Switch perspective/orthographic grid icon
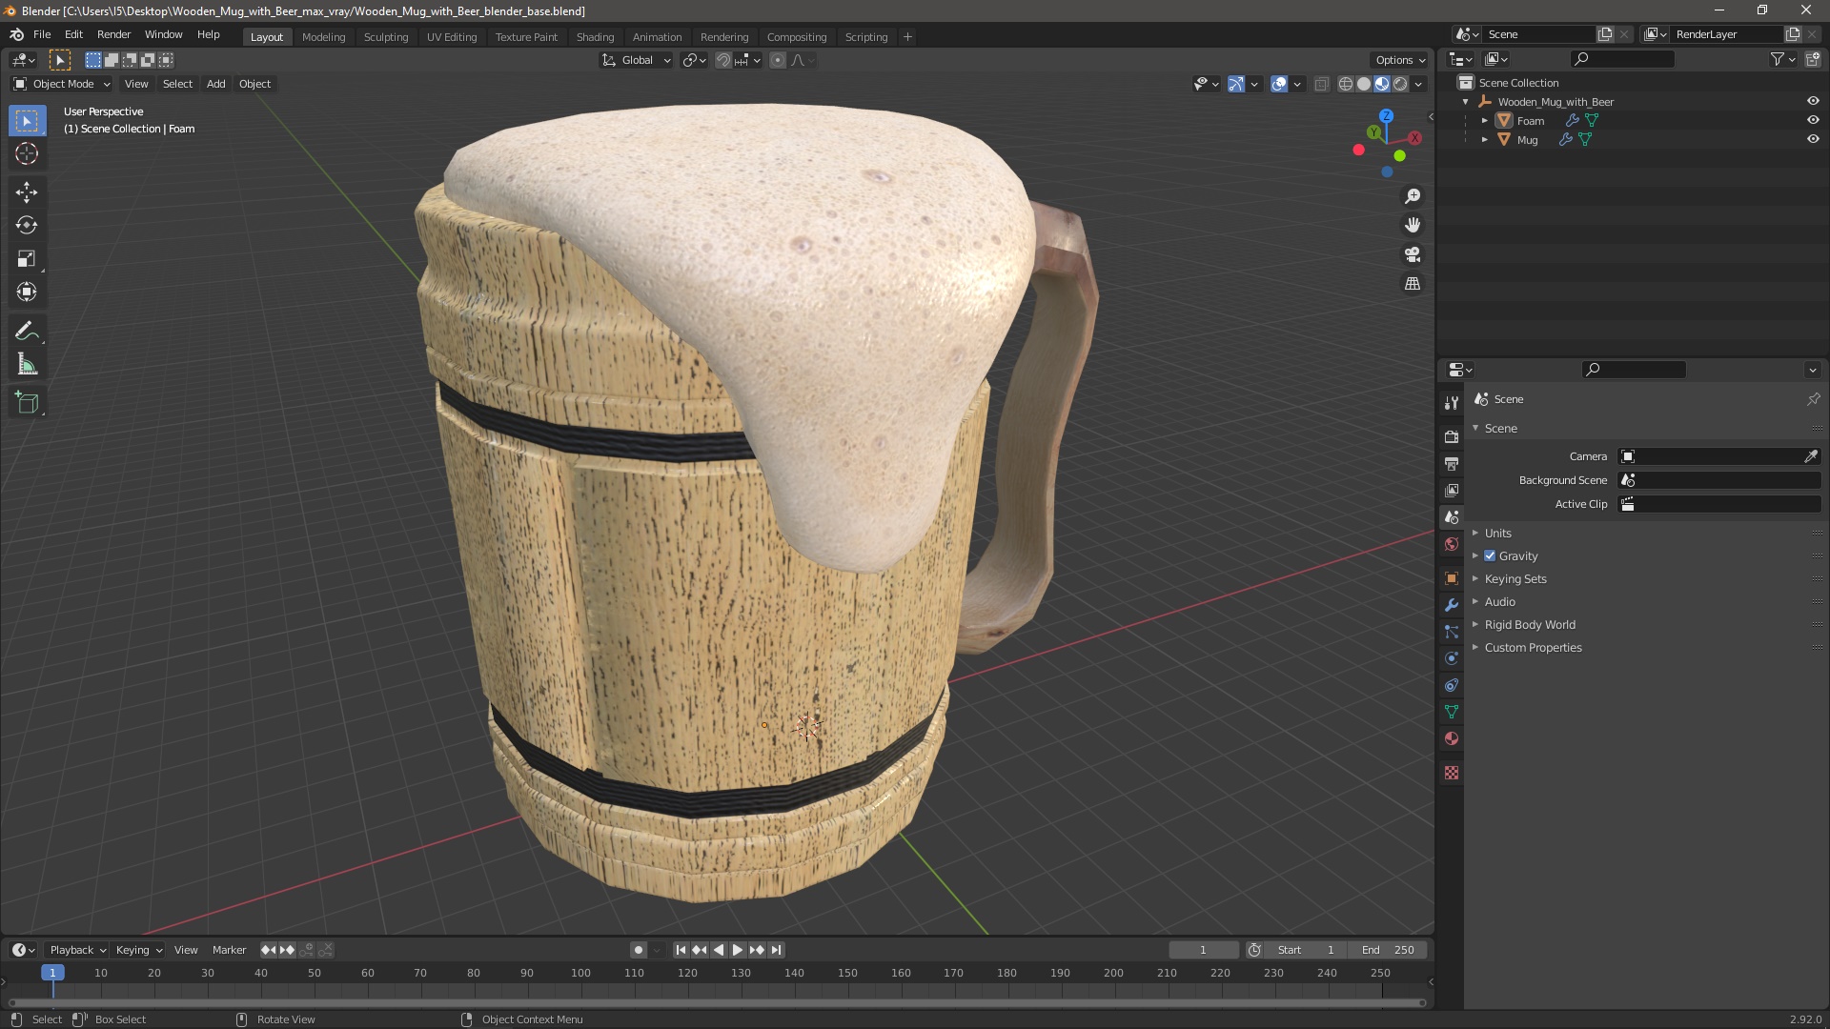This screenshot has width=1830, height=1029. click(x=1413, y=284)
